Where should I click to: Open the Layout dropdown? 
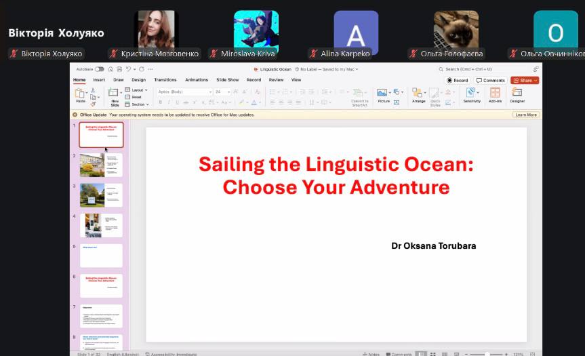[136, 90]
